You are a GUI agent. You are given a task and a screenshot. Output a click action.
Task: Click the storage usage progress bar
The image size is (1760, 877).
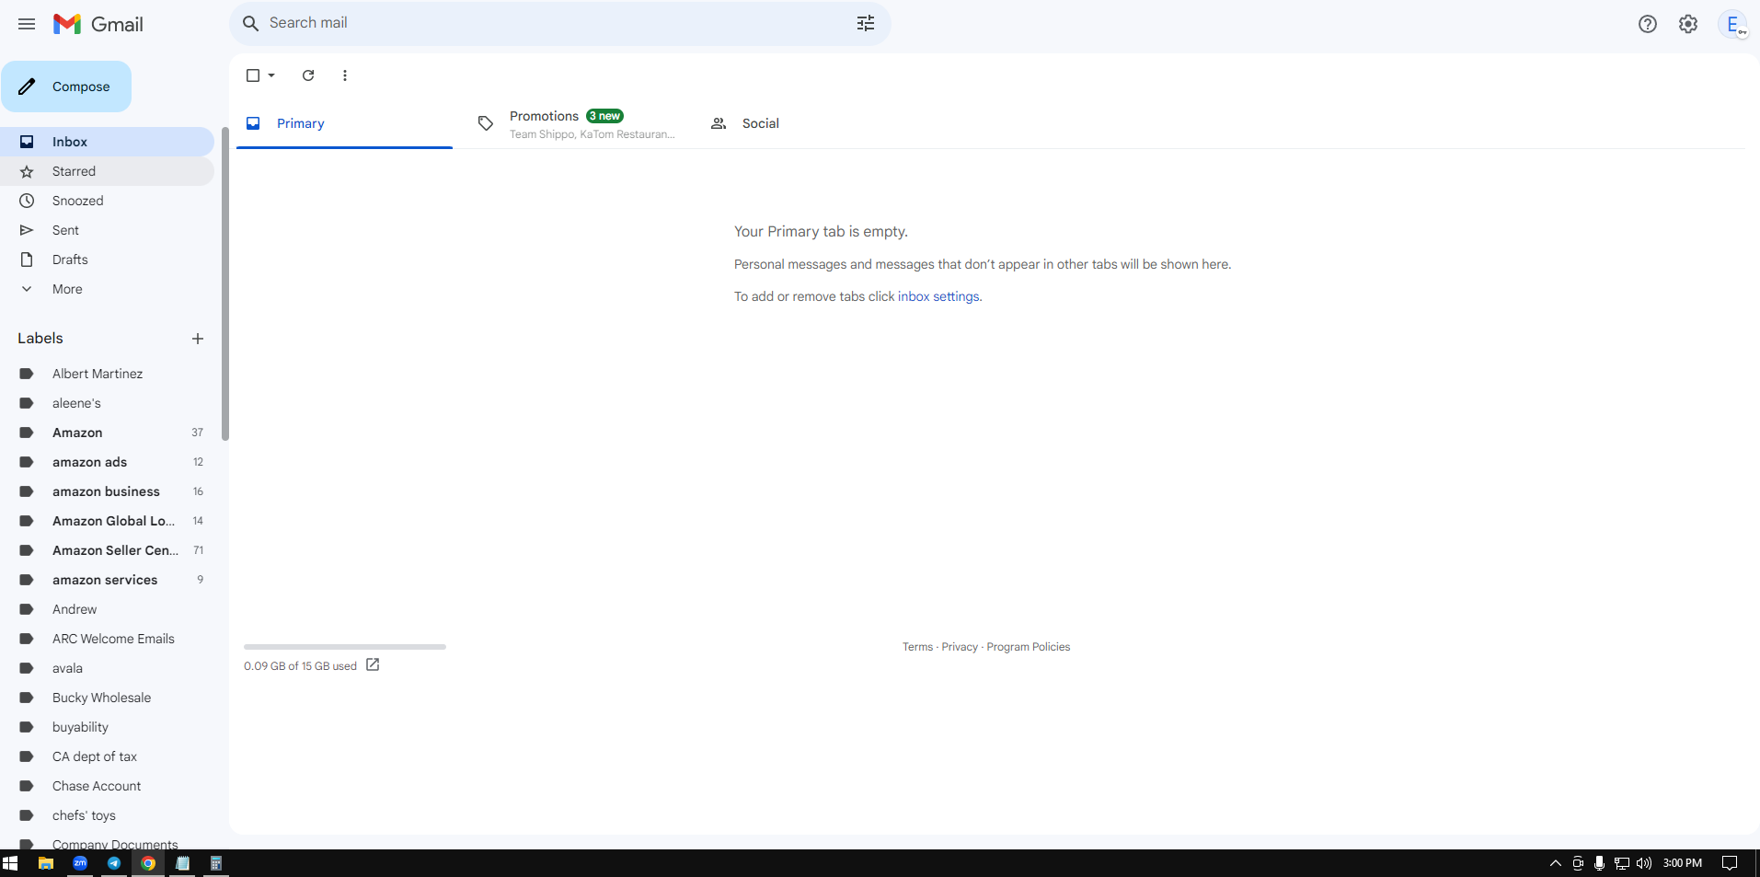[345, 647]
